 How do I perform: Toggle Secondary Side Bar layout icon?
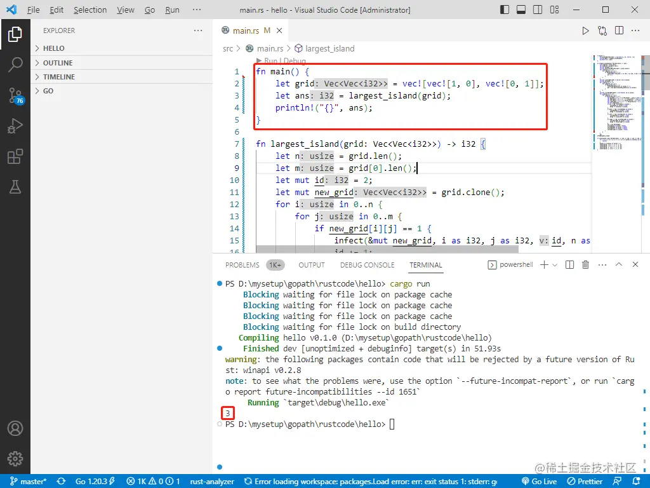[538, 10]
